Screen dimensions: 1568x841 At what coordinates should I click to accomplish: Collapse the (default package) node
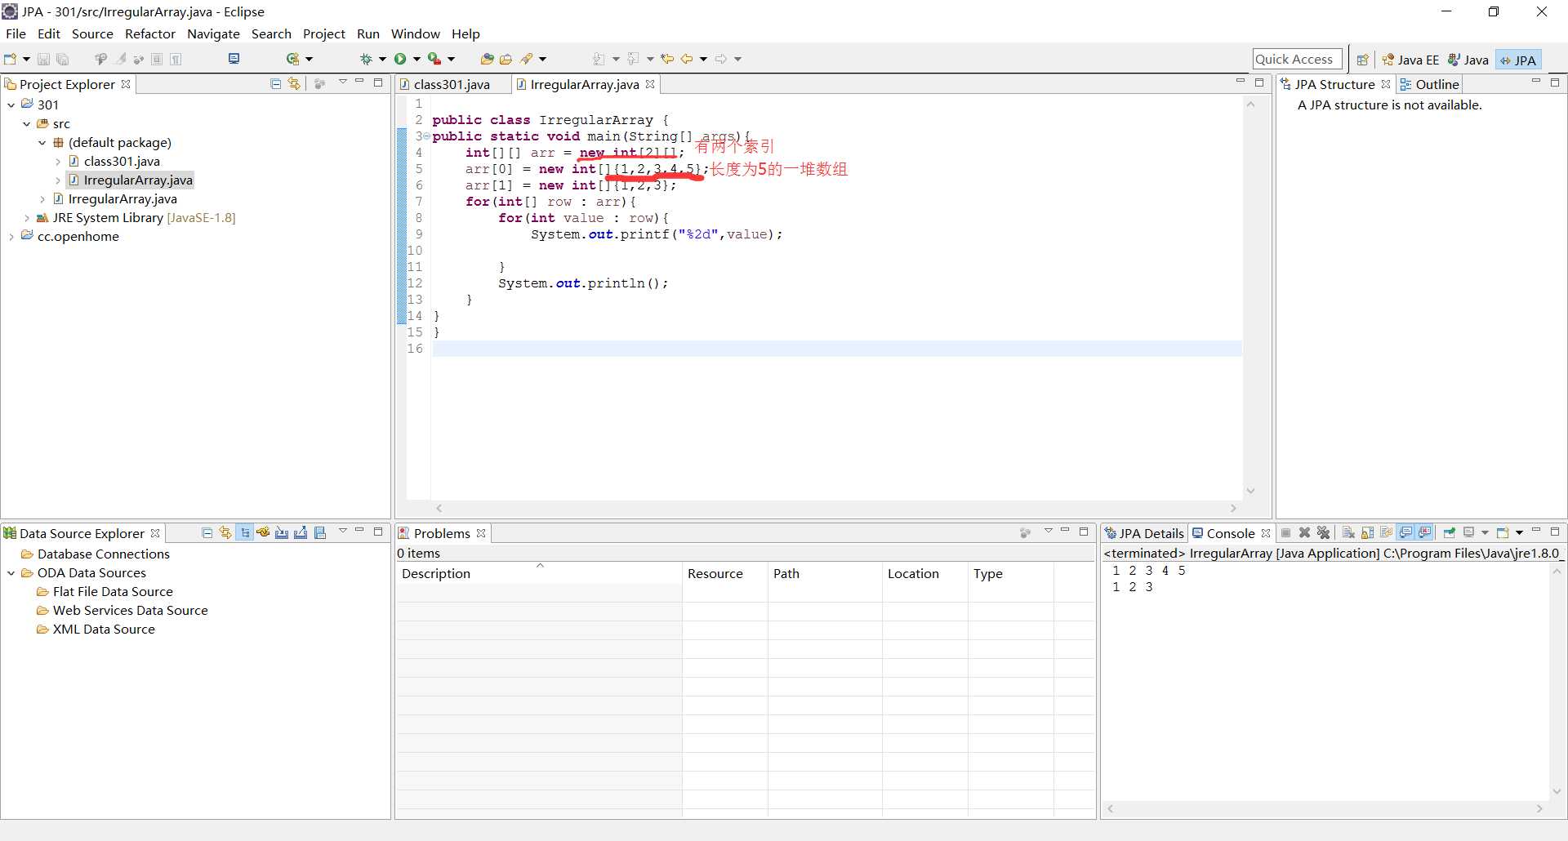coord(42,142)
